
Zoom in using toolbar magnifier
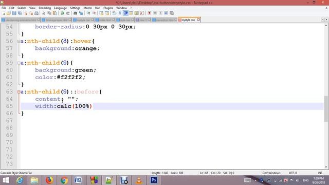[x=88, y=13]
